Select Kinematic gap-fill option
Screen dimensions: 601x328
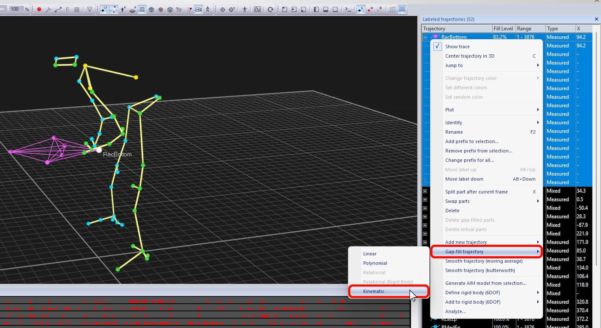point(373,291)
